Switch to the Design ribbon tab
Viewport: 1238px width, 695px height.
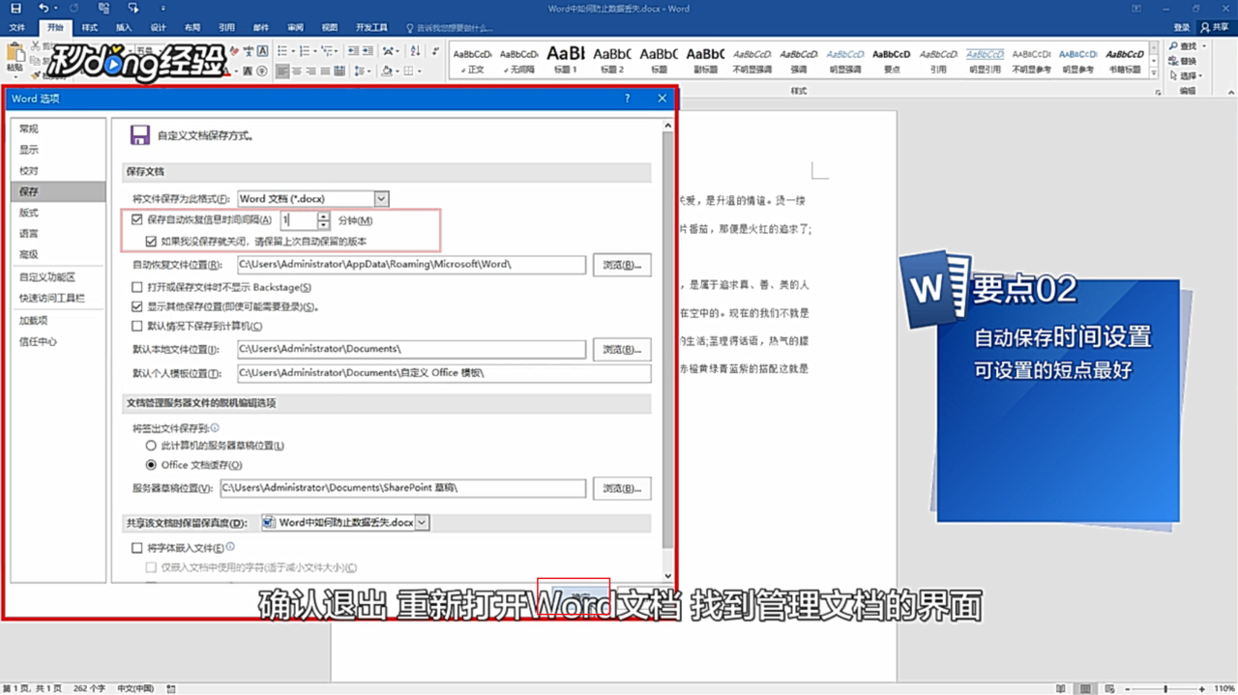pyautogui.click(x=158, y=28)
